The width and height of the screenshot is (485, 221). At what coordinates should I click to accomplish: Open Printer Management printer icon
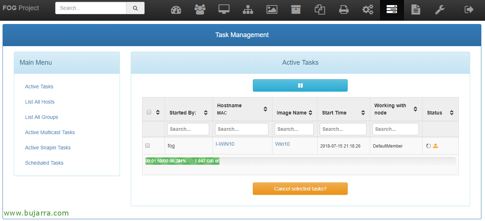(x=344, y=10)
